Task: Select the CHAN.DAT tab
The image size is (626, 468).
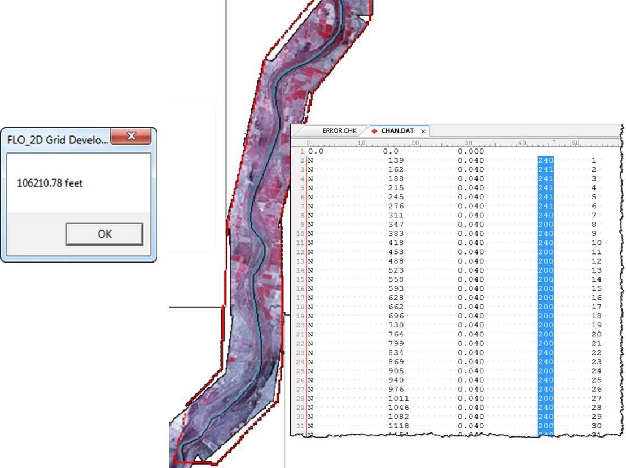Action: (397, 131)
